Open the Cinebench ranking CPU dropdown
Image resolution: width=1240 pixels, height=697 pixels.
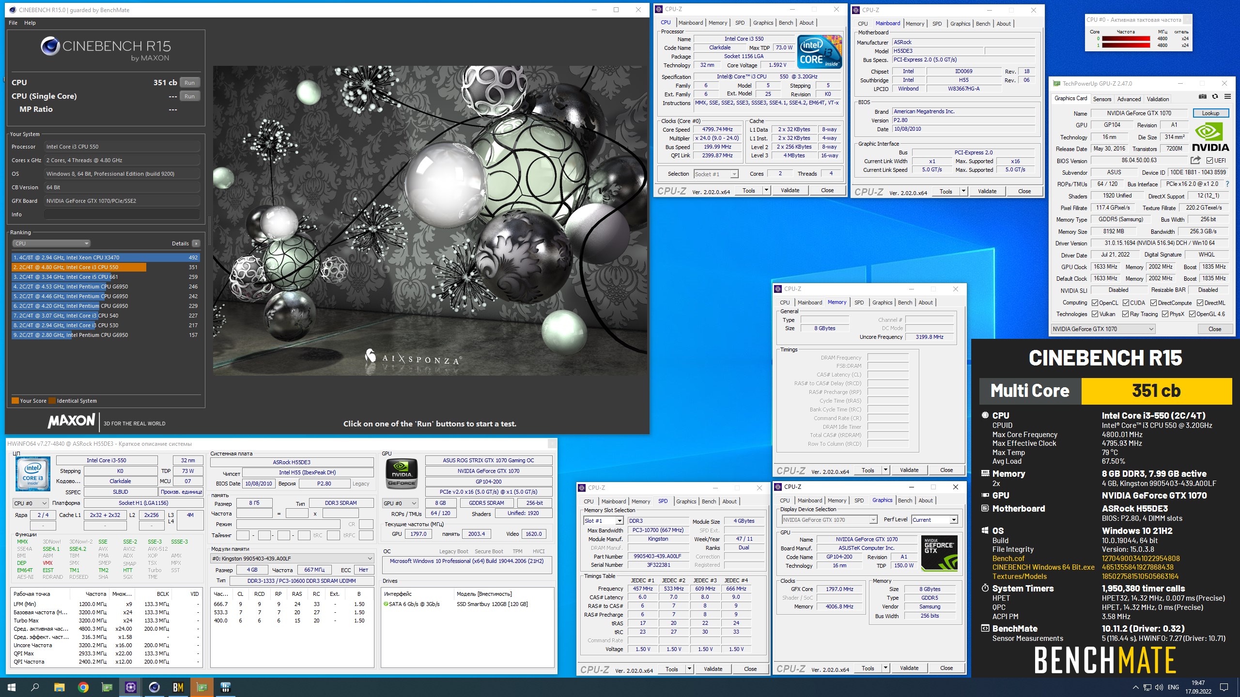click(51, 243)
